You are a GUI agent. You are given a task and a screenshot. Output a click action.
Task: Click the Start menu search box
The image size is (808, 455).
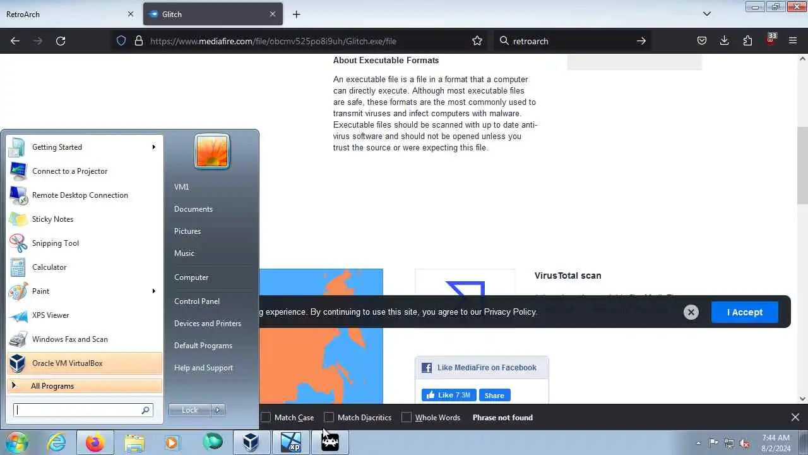pos(84,410)
